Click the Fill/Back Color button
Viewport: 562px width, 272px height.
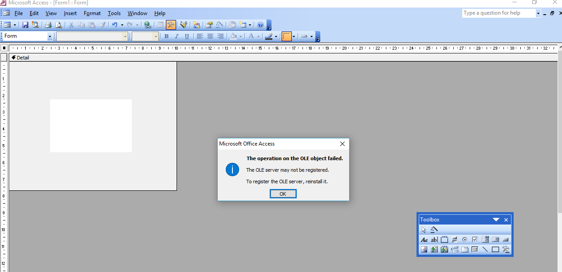coord(233,36)
